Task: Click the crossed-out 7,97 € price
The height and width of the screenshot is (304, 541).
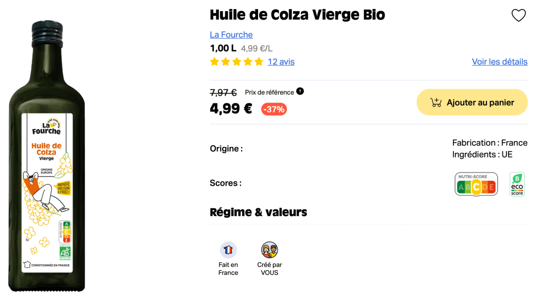Action: click(x=223, y=93)
